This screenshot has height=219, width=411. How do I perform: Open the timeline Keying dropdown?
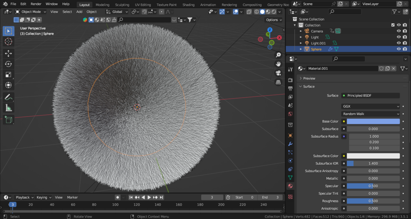[44, 197]
